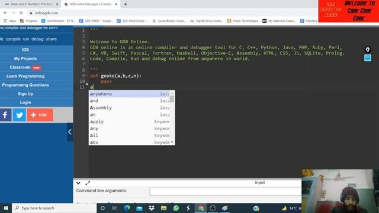Select 'and' autocomplete suggestion
The width and height of the screenshot is (379, 213).
pos(130,101)
